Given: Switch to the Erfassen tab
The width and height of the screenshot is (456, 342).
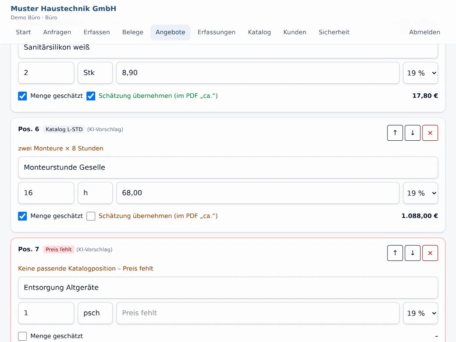Looking at the screenshot, I should point(96,32).
